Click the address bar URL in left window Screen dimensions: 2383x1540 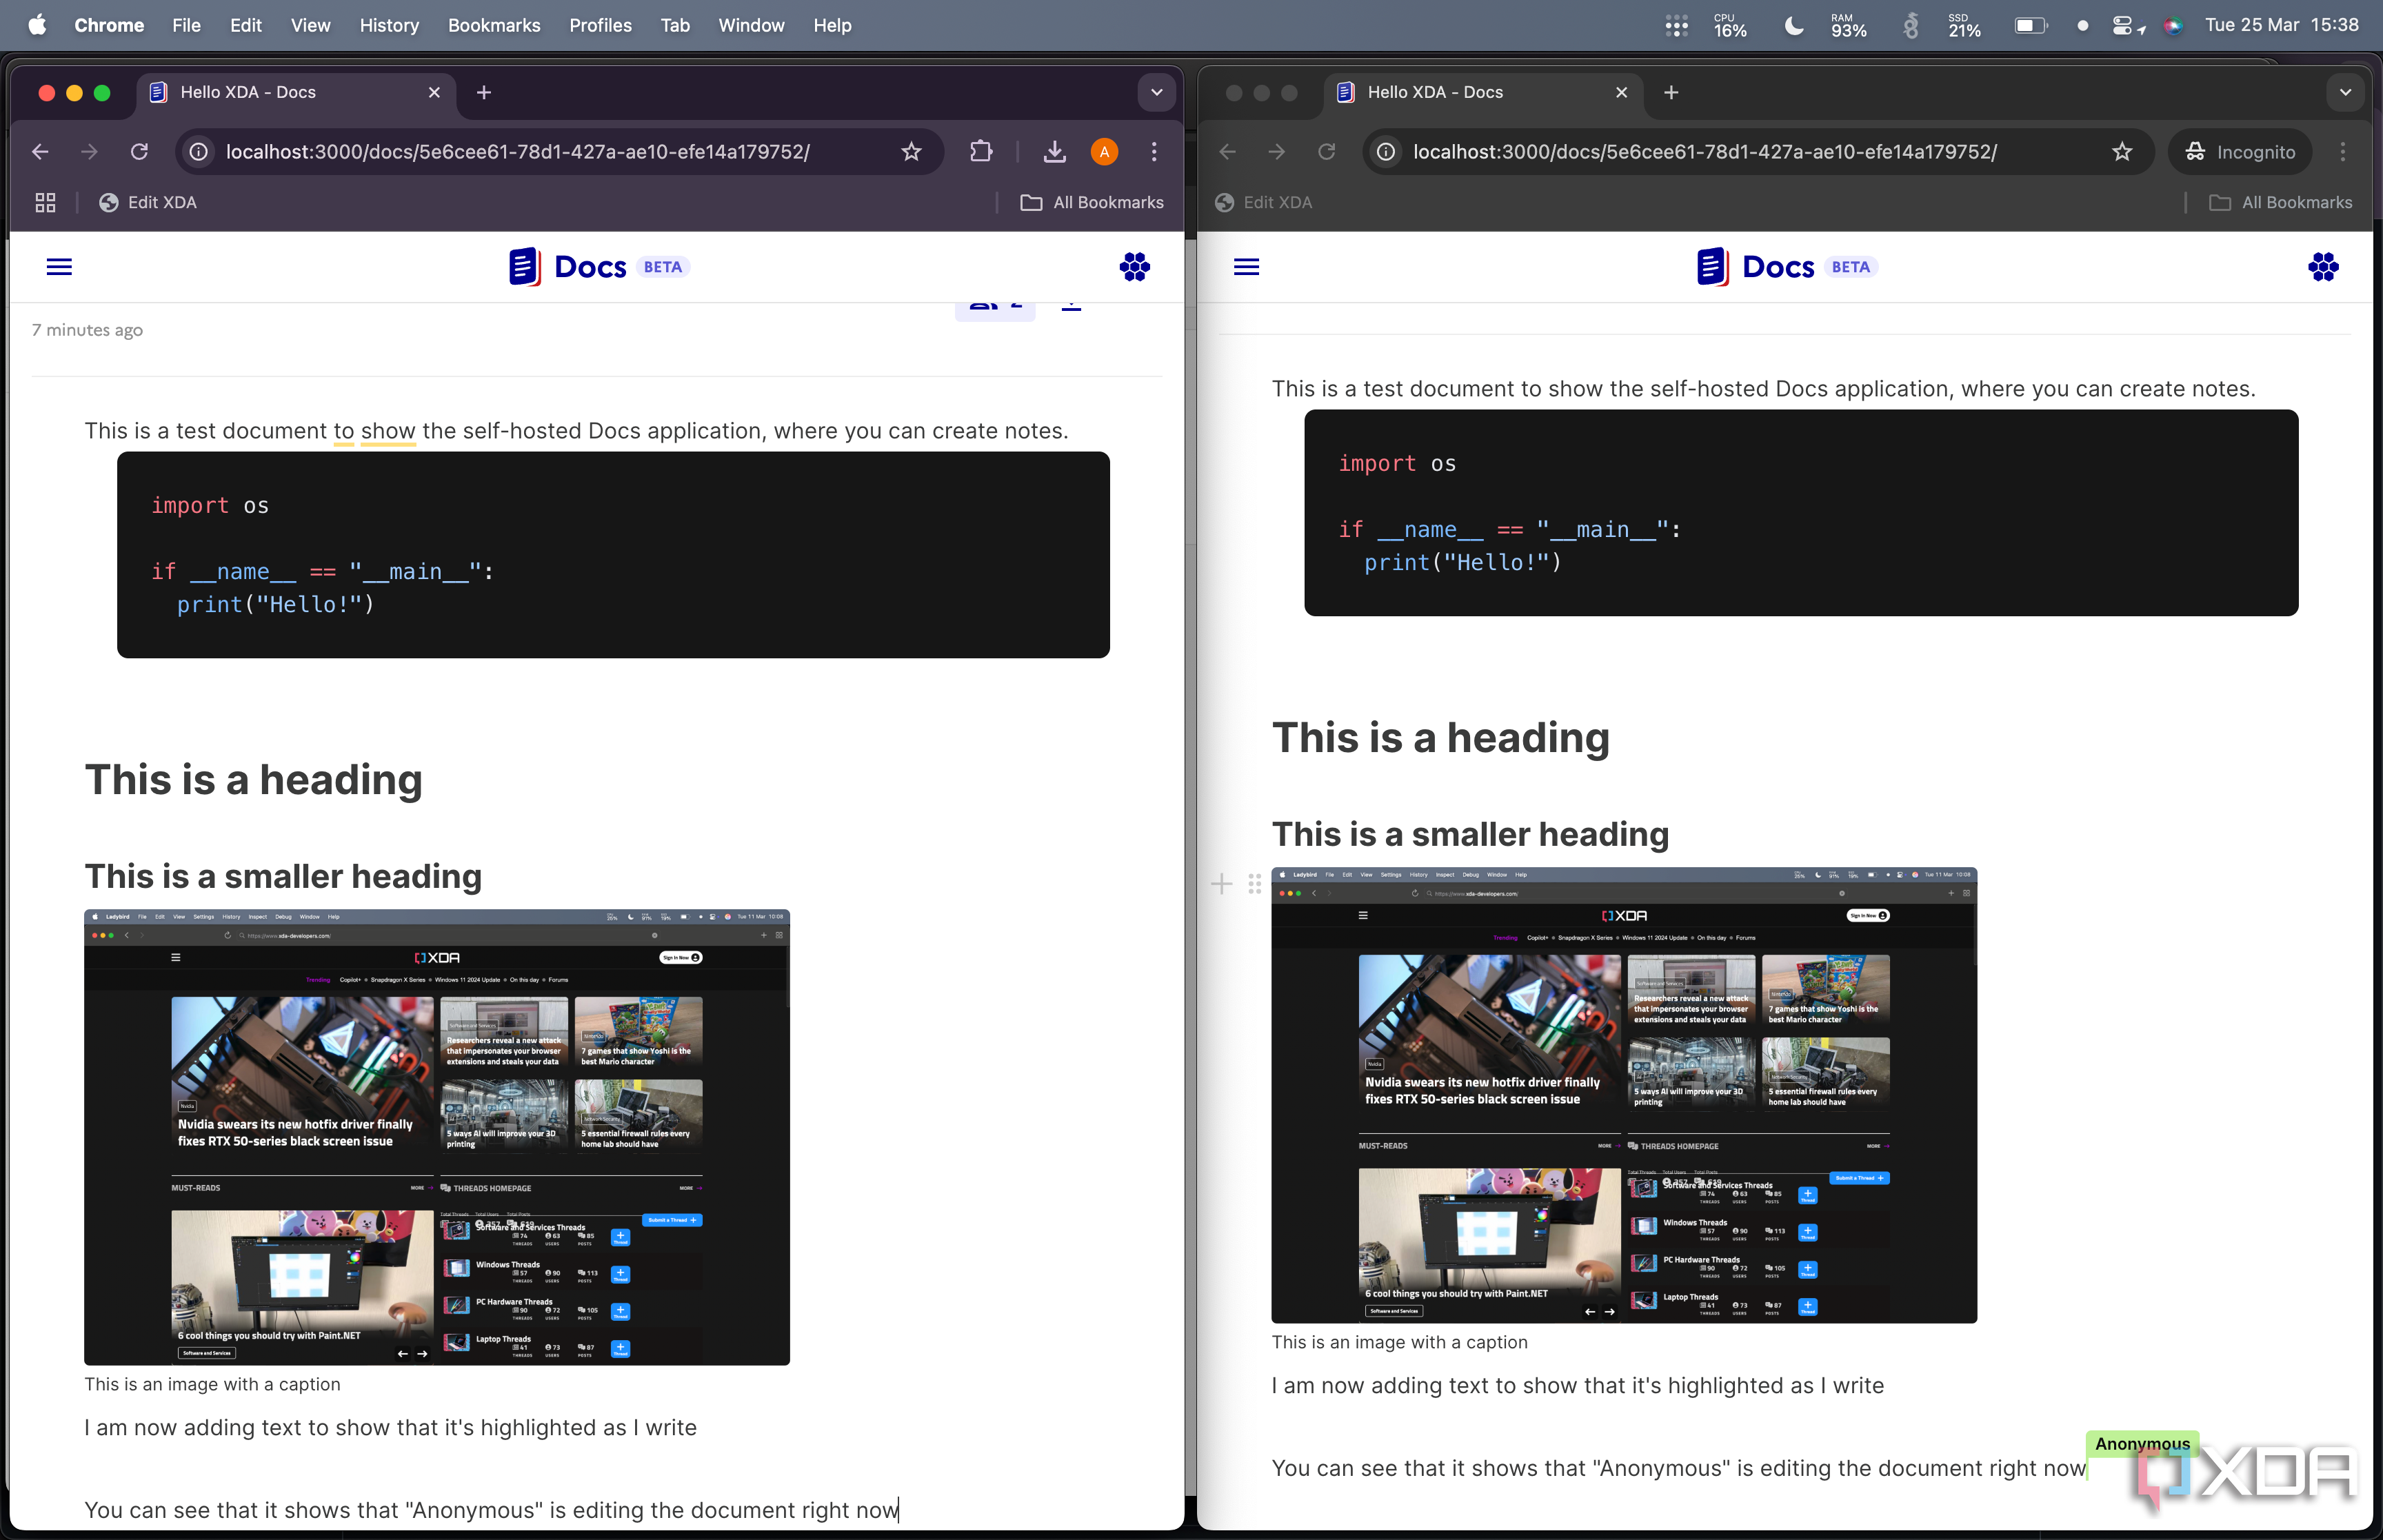517,152
